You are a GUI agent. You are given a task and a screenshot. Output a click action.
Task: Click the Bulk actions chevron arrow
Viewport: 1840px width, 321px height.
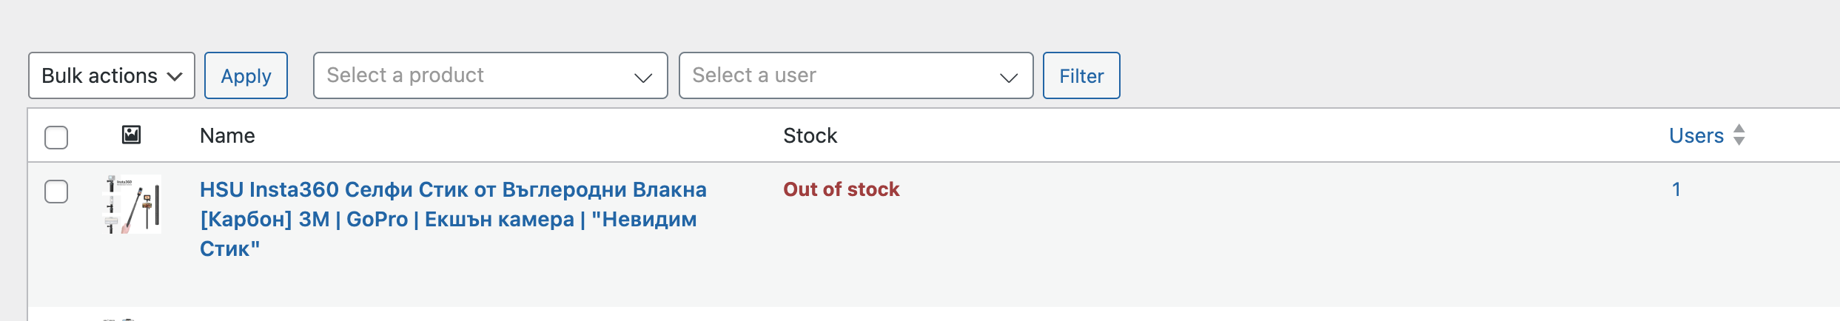tap(175, 76)
